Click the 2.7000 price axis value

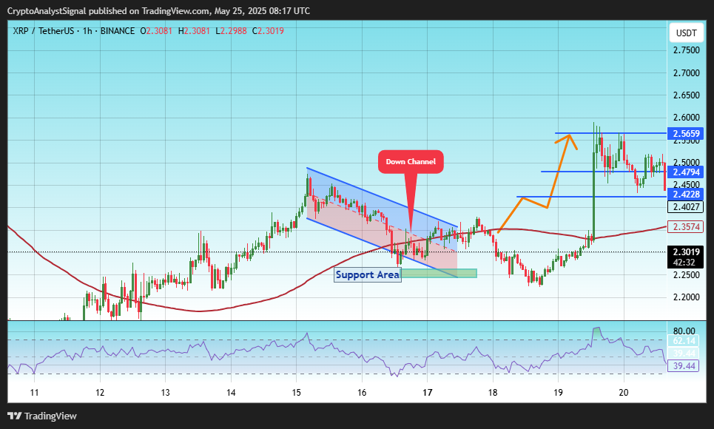tap(686, 73)
